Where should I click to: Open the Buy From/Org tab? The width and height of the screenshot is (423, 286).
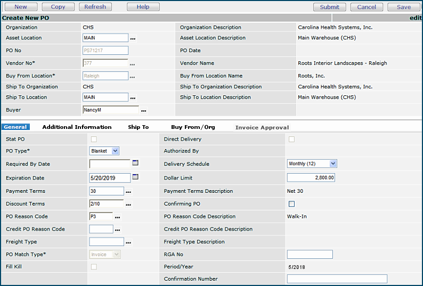tap(193, 127)
